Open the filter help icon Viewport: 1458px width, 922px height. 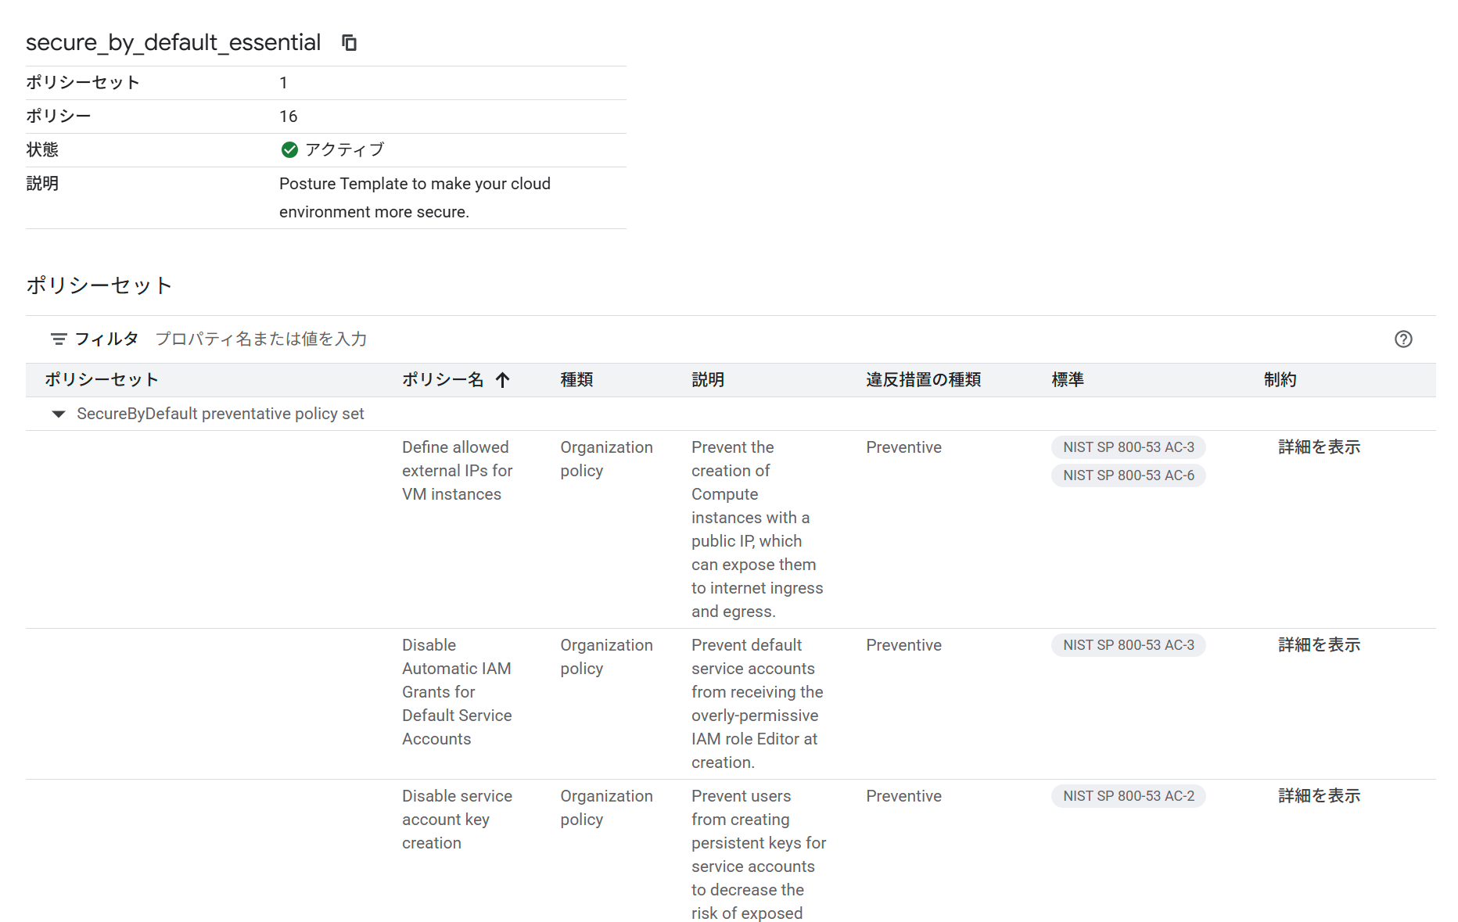pyautogui.click(x=1403, y=339)
